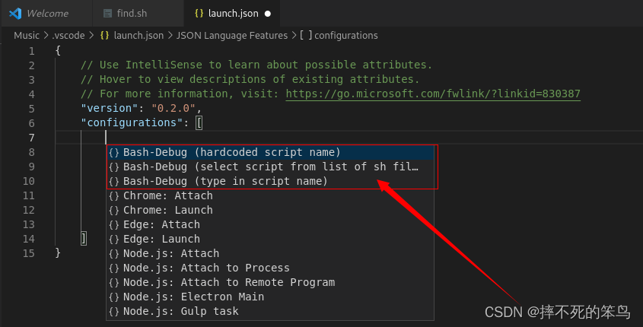Open the find.sh editor tab
The width and height of the screenshot is (643, 327).
tap(138, 14)
